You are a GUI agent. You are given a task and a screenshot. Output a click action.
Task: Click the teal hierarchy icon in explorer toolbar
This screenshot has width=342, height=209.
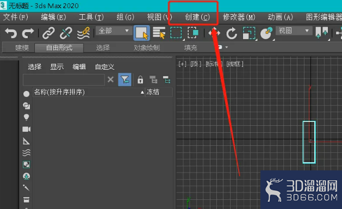167,79
